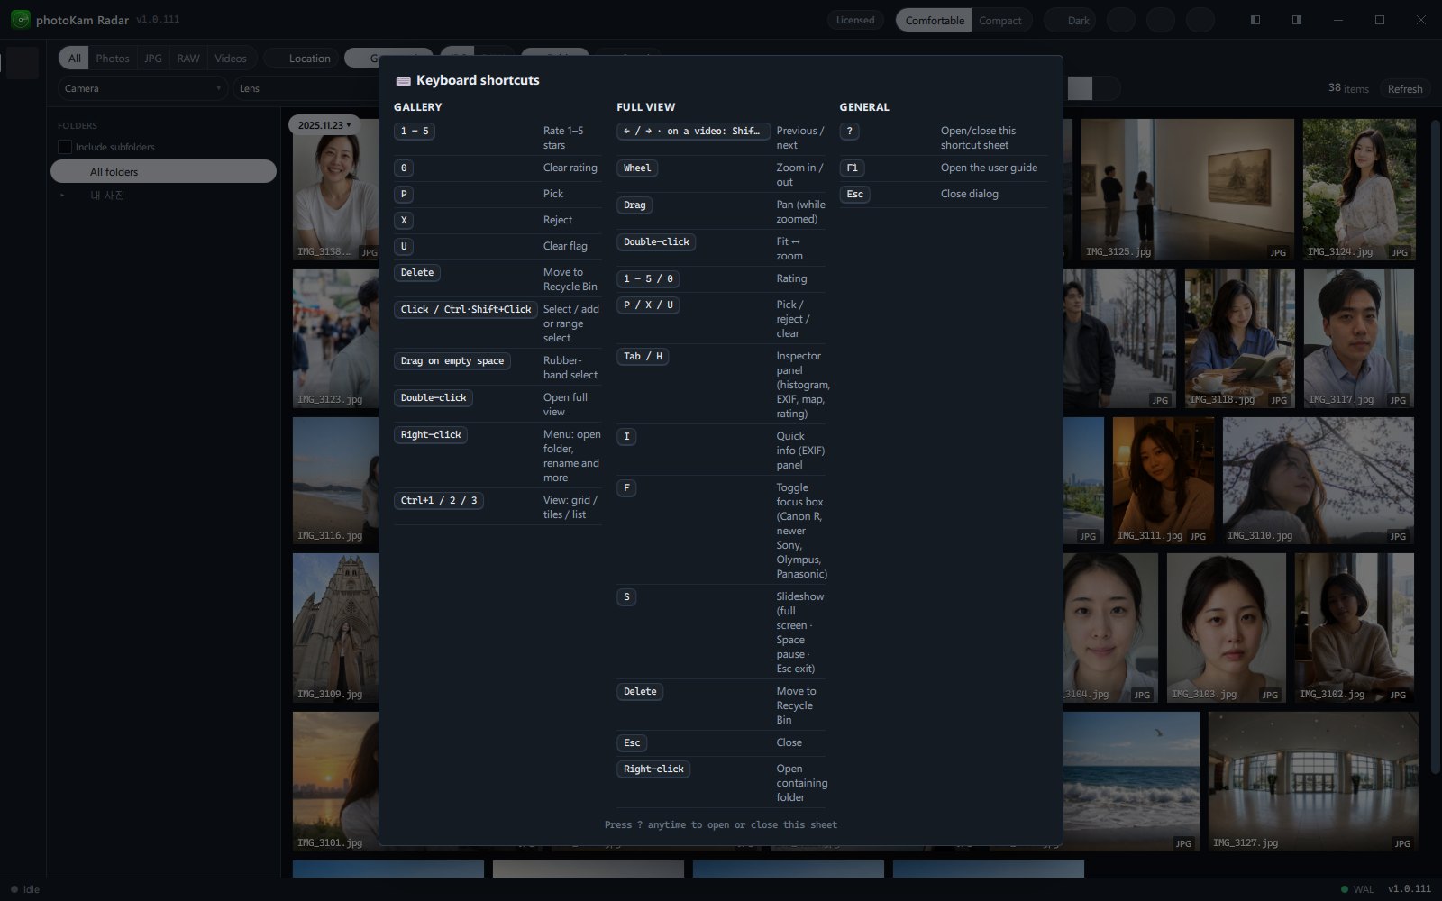The width and height of the screenshot is (1442, 901).
Task: Filter gallery by JPG
Action: click(153, 59)
